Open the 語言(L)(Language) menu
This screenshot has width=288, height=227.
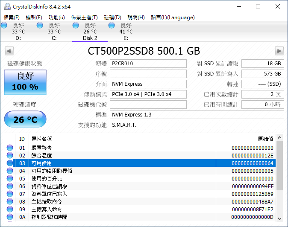173,17
